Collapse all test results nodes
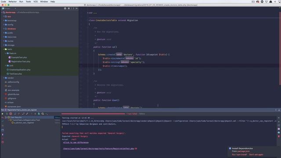The height and width of the screenshot is (158, 281). click(x=27, y=114)
